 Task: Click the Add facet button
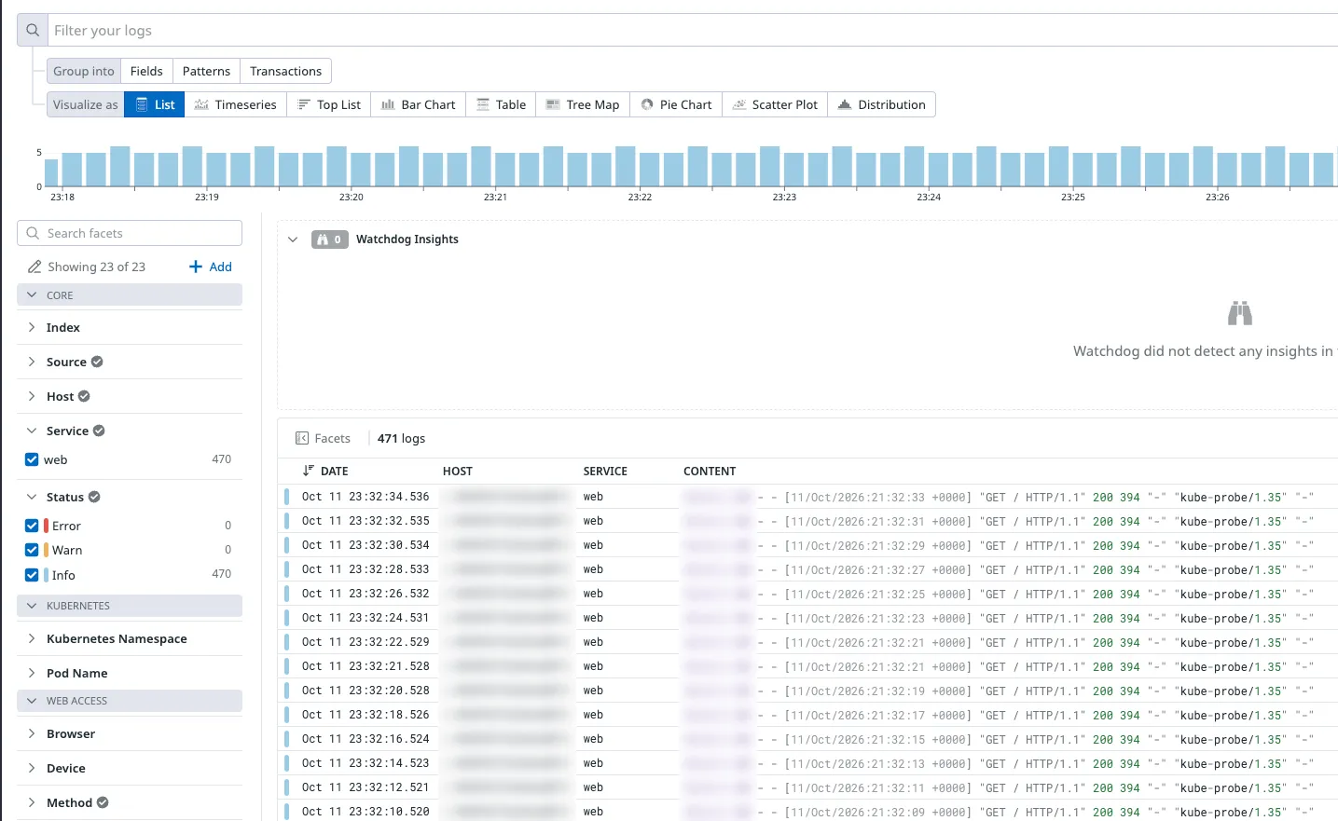pos(211,267)
